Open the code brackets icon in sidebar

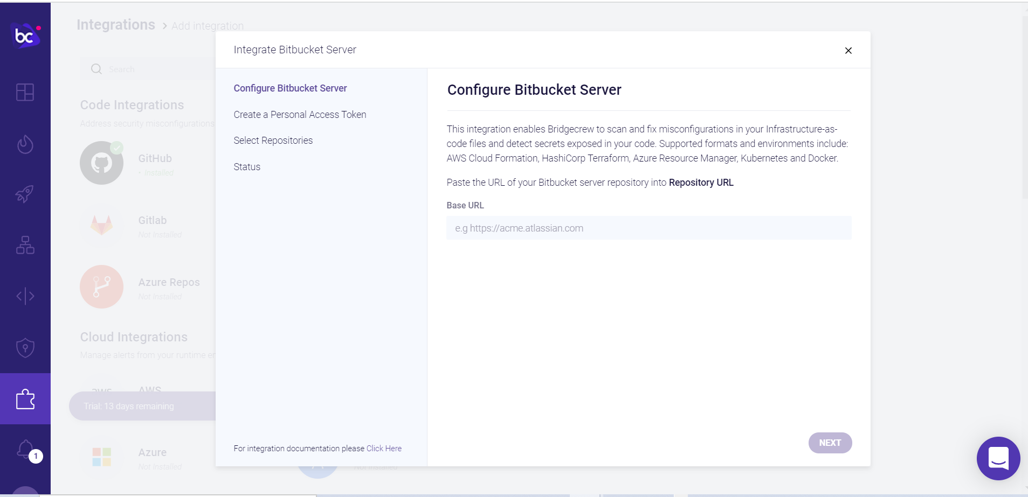coord(25,296)
